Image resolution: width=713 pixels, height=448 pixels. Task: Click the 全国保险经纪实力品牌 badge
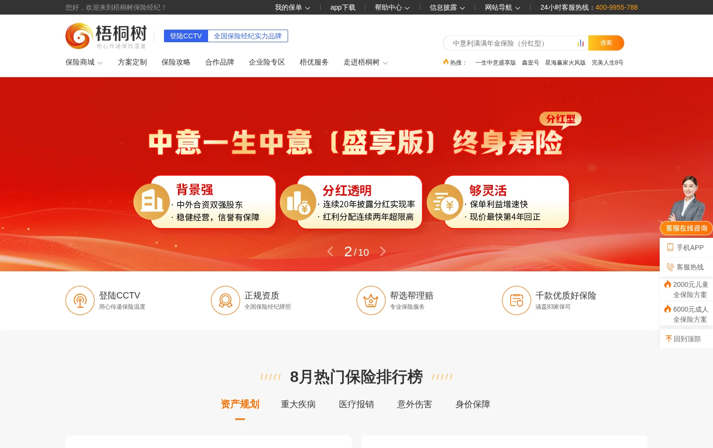(x=248, y=36)
